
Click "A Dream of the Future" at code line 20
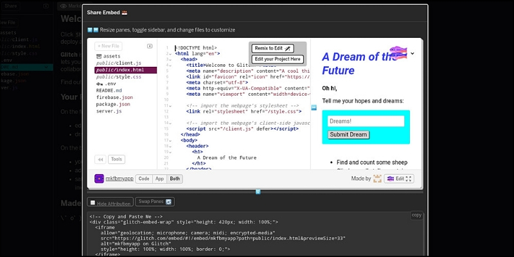[227, 157]
